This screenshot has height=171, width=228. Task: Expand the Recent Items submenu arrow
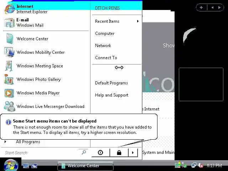tap(138, 21)
